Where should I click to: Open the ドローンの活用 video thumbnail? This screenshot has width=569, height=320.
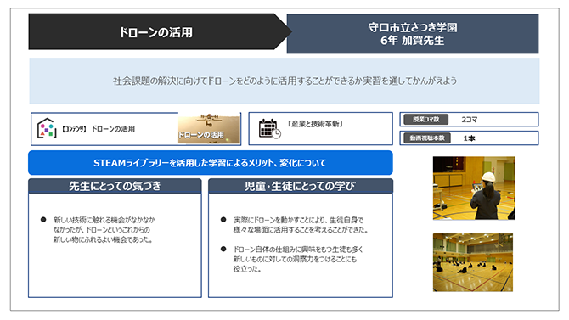click(209, 128)
